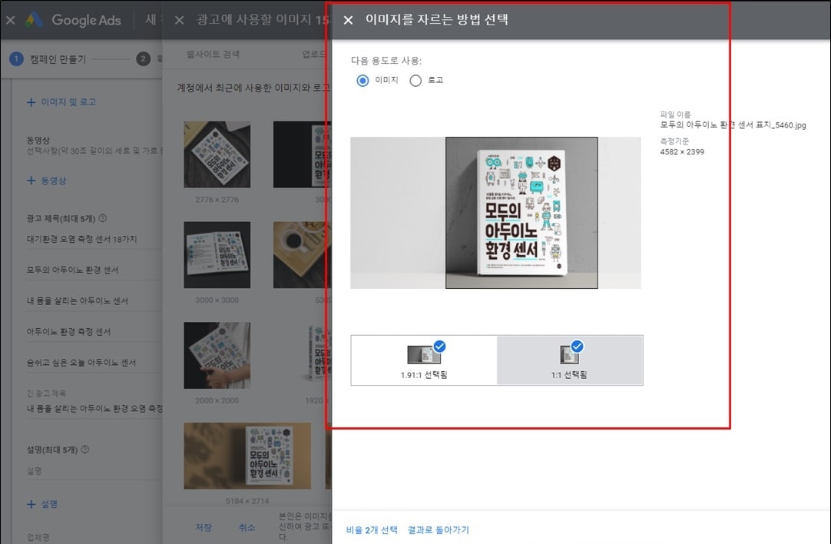Close the 이미지를 자르는 방법 선택 dialog
Viewport: 831px width, 544px height.
pos(348,21)
